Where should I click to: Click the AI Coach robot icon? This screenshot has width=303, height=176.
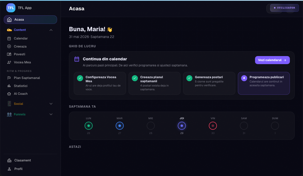tap(9, 94)
